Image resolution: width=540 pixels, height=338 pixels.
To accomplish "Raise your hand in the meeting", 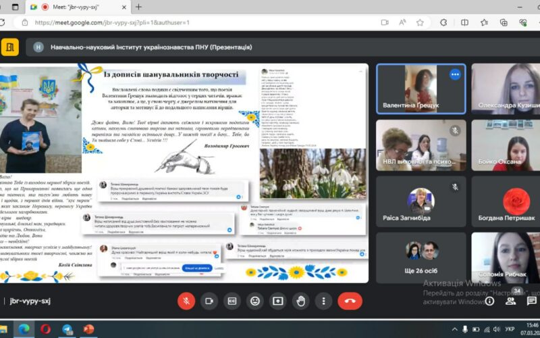I will (301, 301).
